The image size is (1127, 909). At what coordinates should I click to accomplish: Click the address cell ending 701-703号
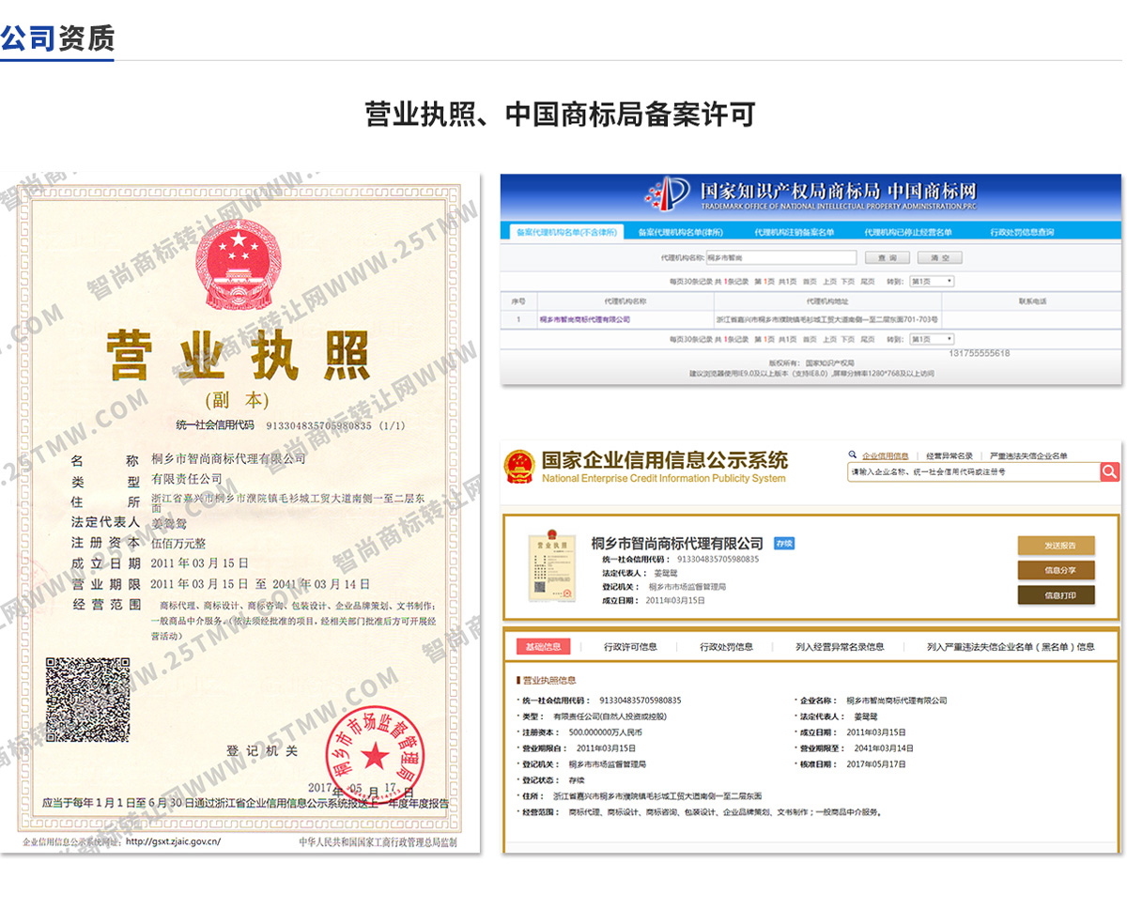click(x=826, y=319)
